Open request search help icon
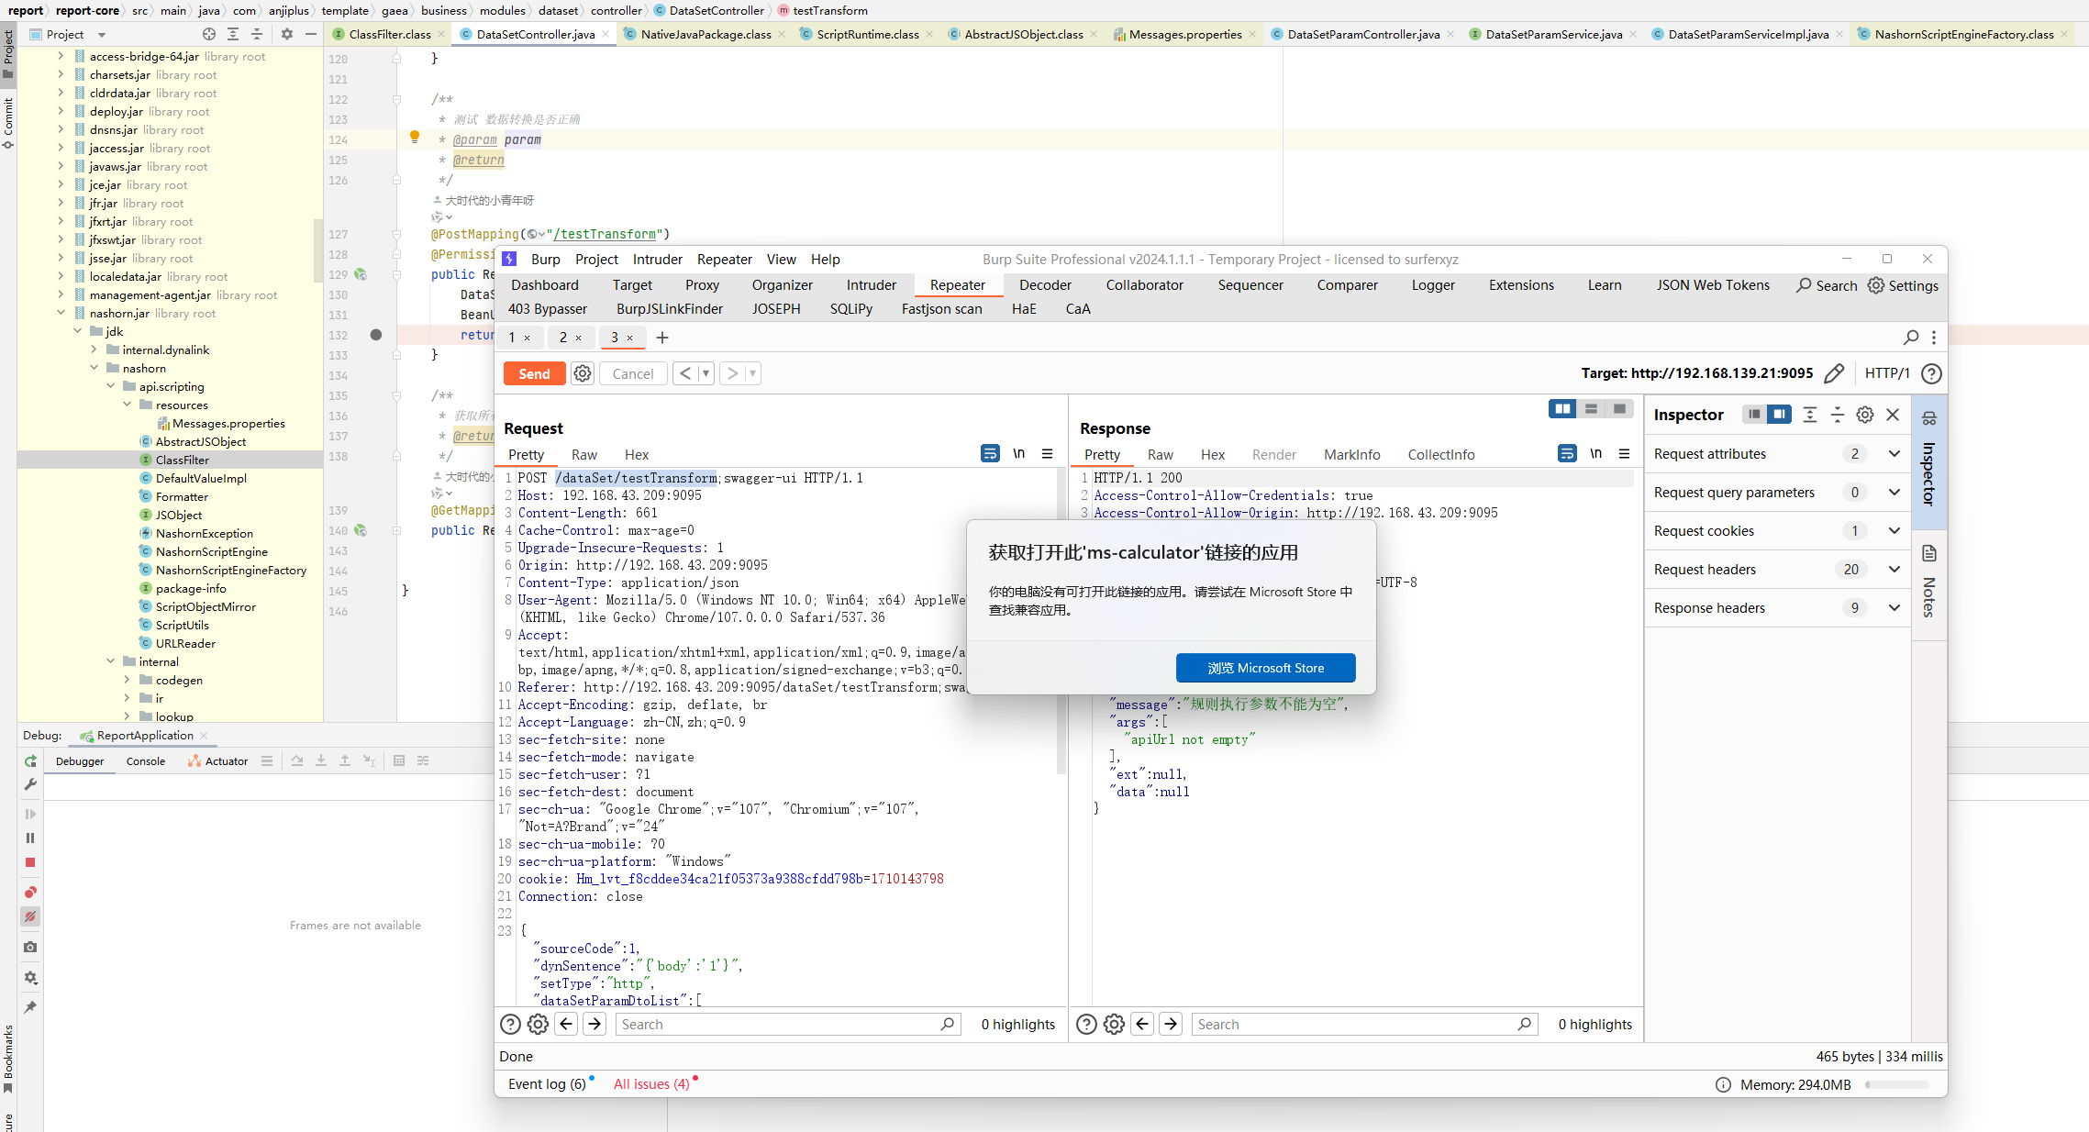 click(x=510, y=1025)
